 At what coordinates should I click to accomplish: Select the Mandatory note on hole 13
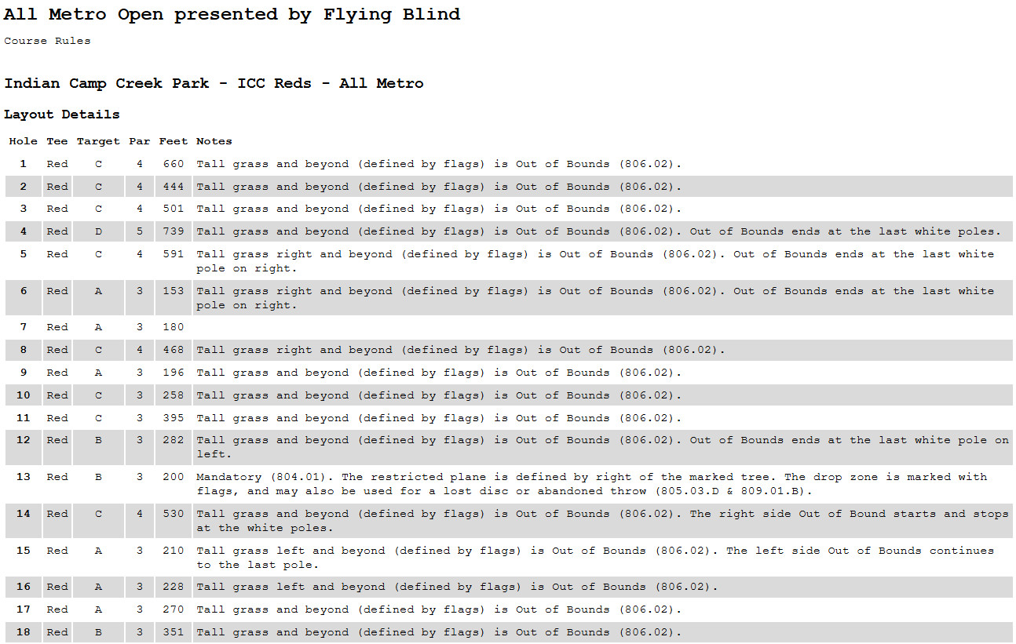tap(591, 484)
